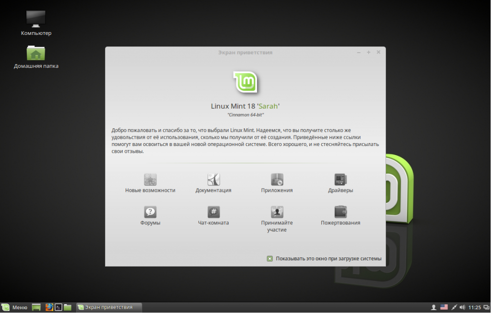Image resolution: width=491 pixels, height=313 pixels.
Task: Select Экран приветствия in the window list
Action: coord(108,307)
